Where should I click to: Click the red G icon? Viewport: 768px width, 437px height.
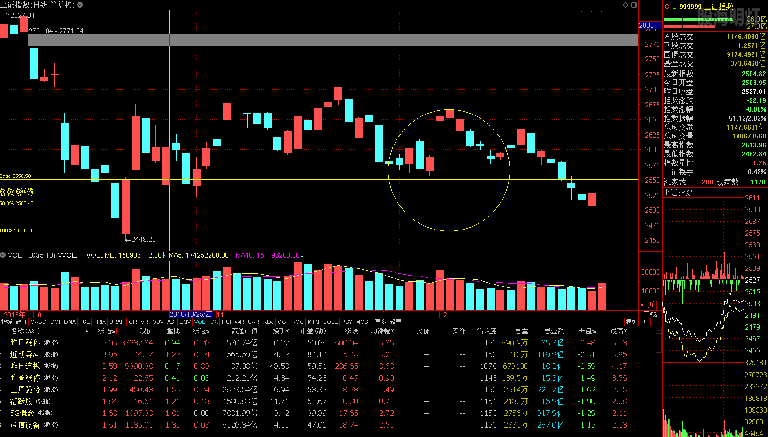(x=667, y=7)
